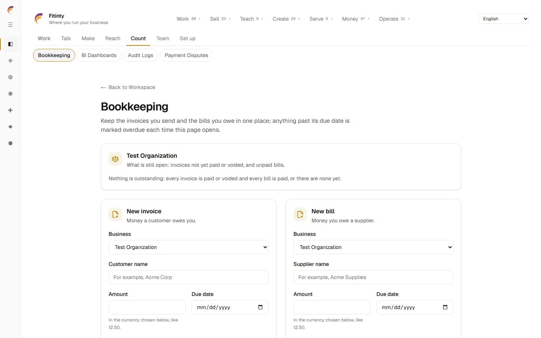Expand the Teach 6 top menu
541x338 pixels.
coord(251,19)
